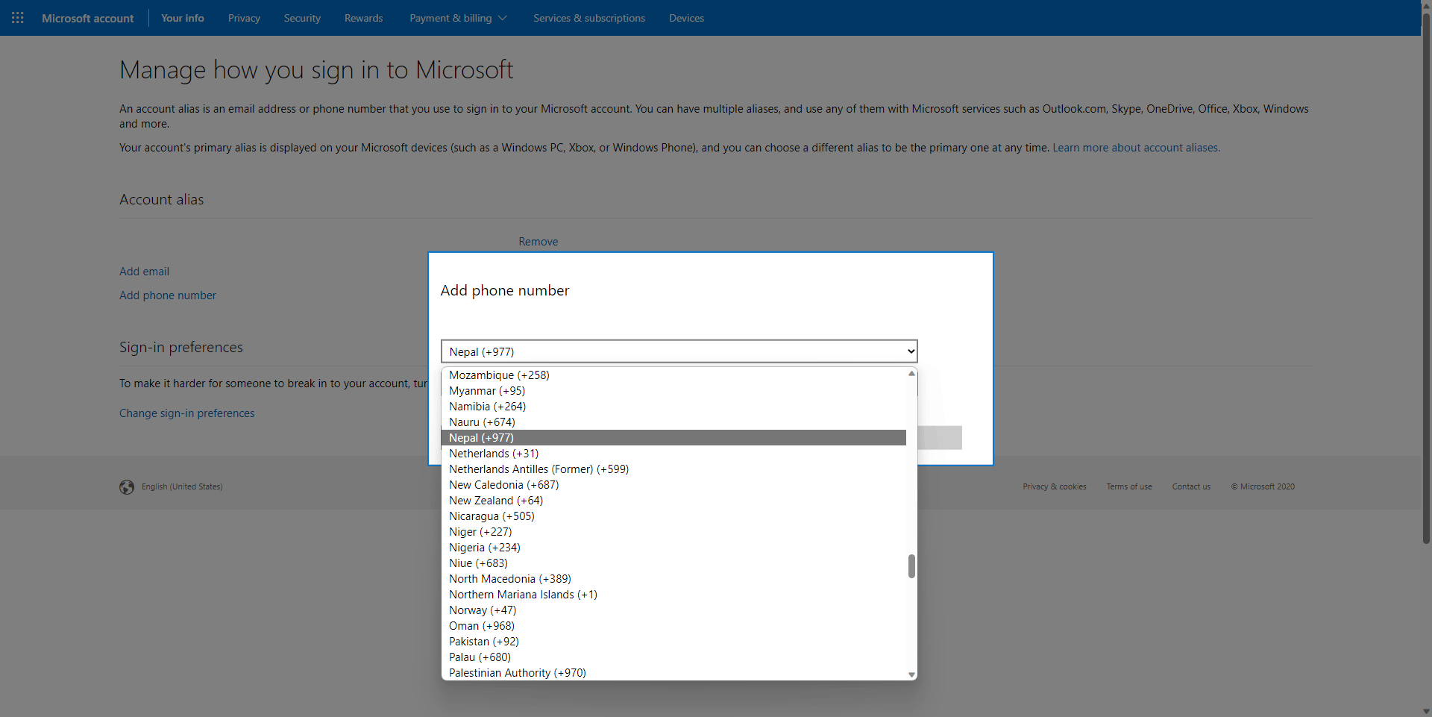Screen dimensions: 1432x717
Task: Open the Devices tab
Action: [686, 18]
